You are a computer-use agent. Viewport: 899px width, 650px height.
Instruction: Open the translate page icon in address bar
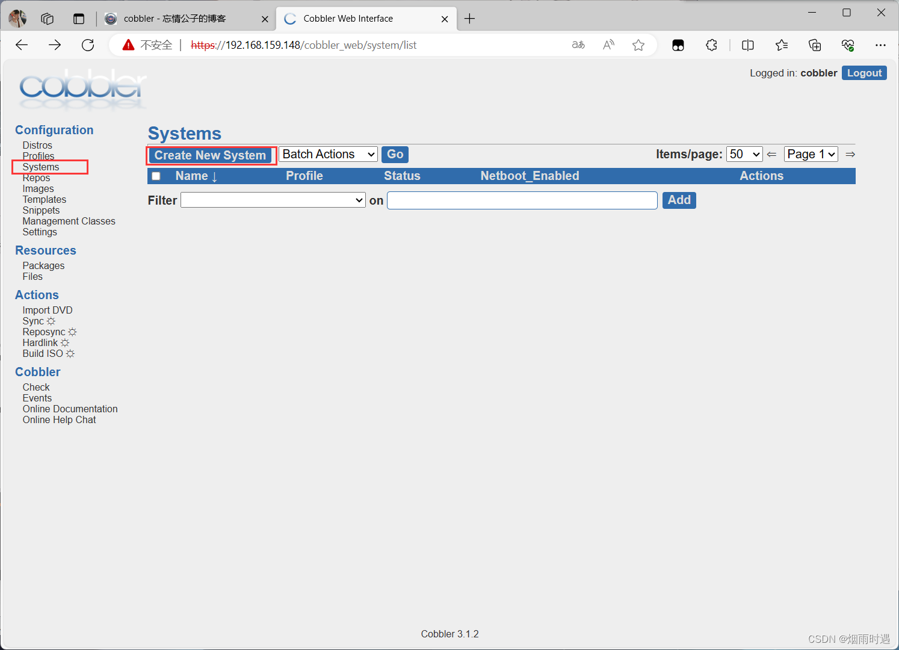click(x=578, y=45)
